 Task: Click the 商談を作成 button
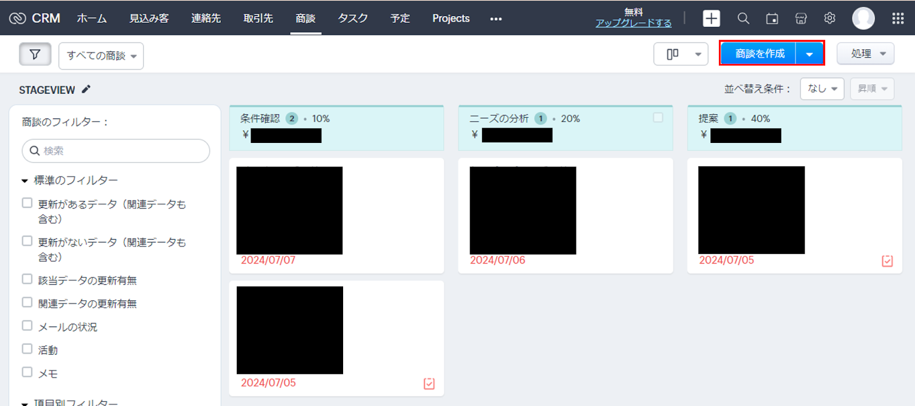pyautogui.click(x=759, y=54)
